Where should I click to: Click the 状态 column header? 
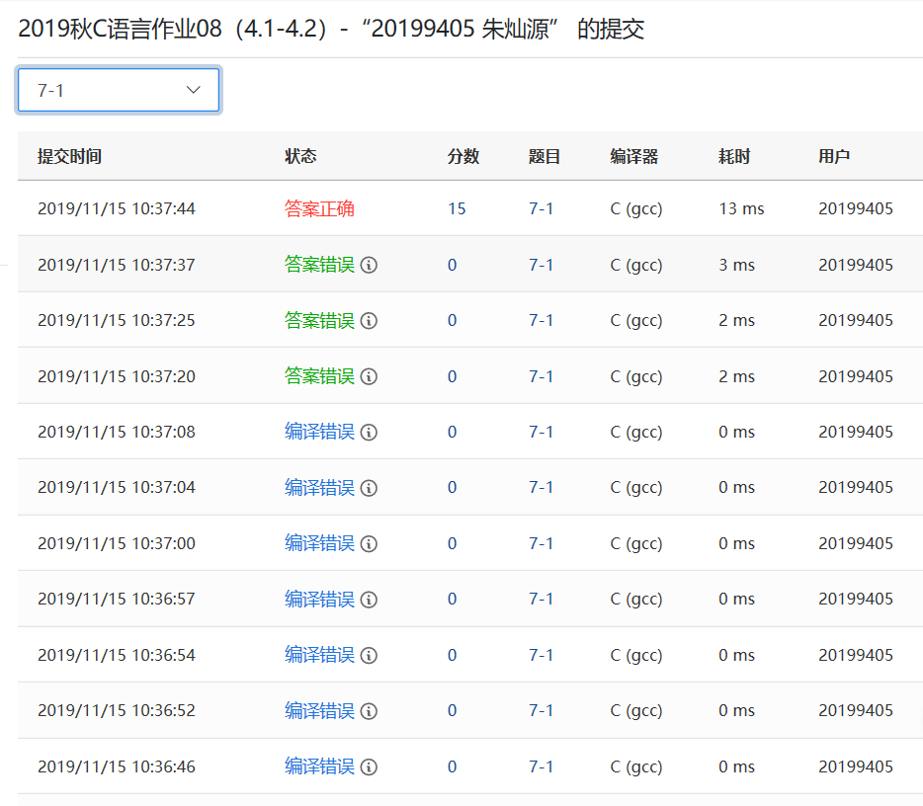[x=300, y=156]
